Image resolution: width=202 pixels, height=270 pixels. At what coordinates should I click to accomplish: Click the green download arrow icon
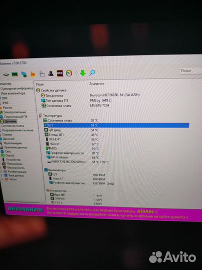83,73
